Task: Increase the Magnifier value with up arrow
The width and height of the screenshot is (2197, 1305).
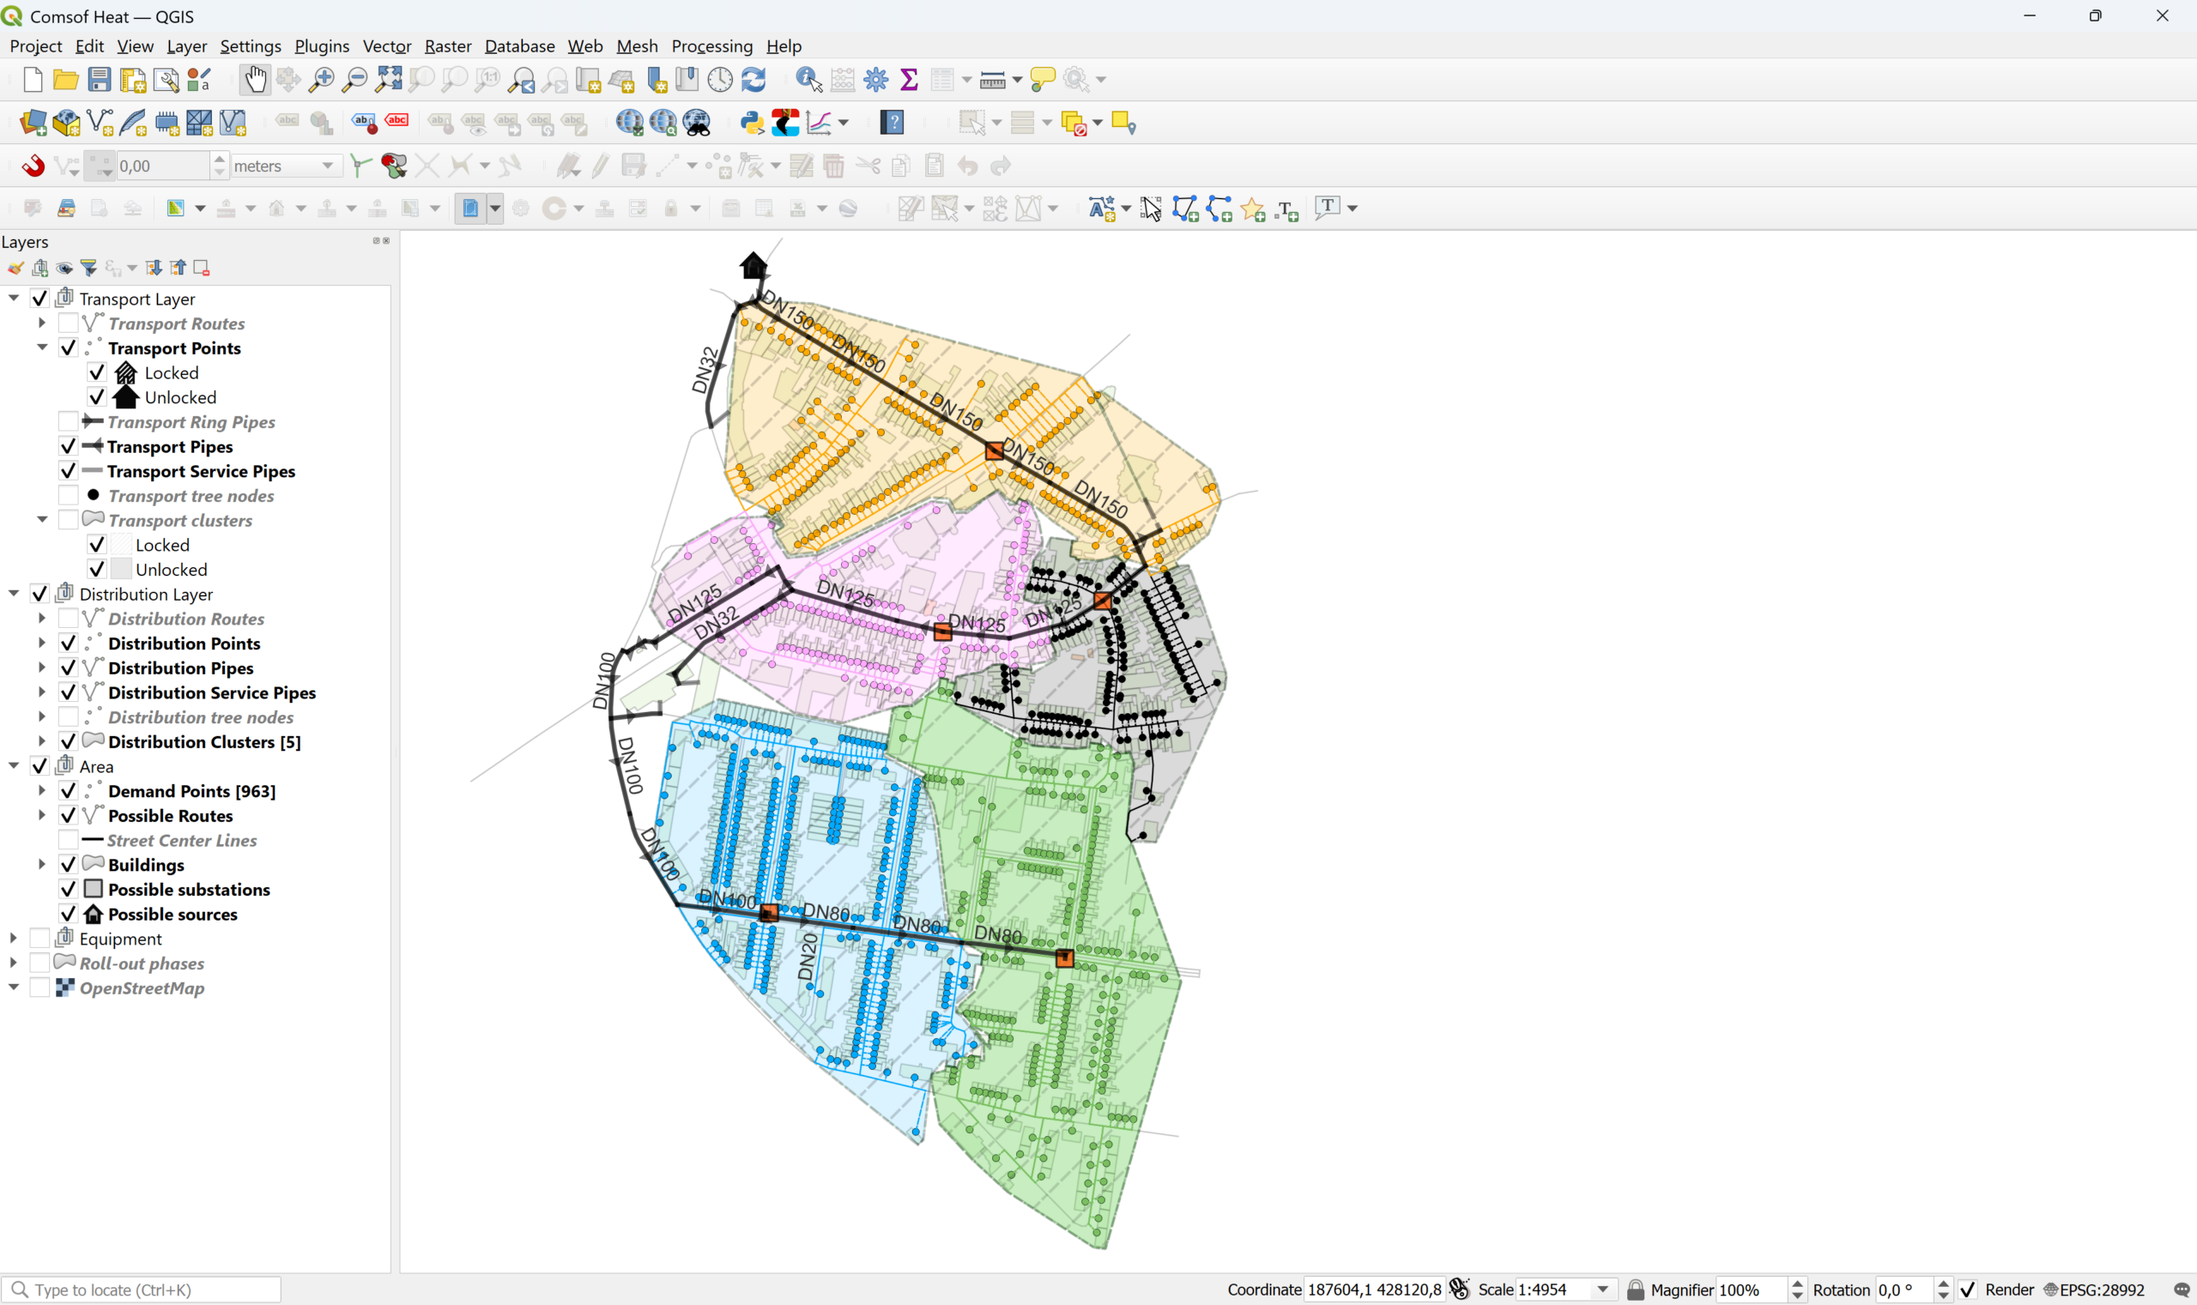Action: tap(1797, 1284)
